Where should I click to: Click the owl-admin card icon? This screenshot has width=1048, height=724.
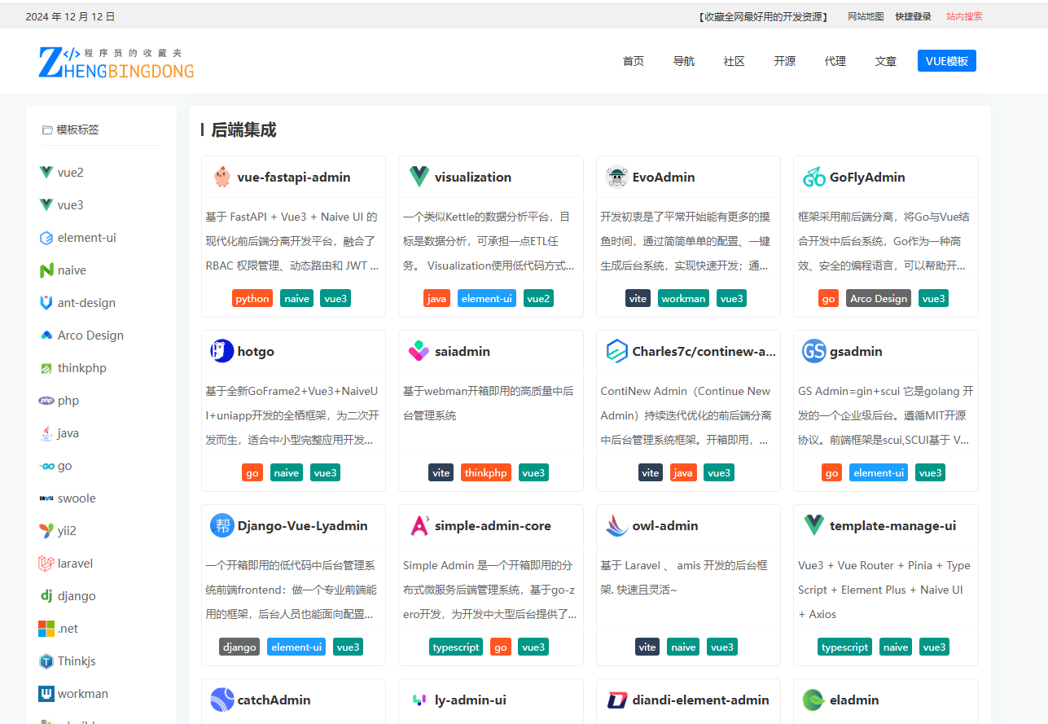tap(616, 525)
